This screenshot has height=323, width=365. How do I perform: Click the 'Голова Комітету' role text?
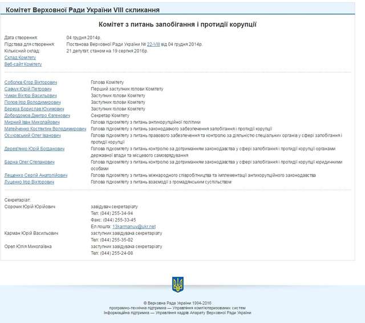pos(107,83)
